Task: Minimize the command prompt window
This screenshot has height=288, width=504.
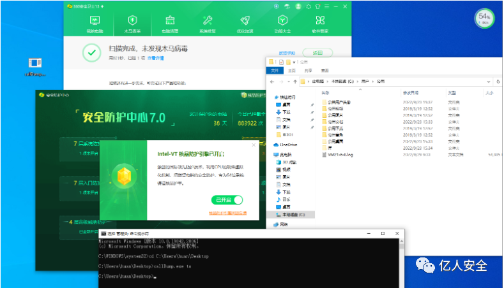Action: pyautogui.click(x=369, y=233)
